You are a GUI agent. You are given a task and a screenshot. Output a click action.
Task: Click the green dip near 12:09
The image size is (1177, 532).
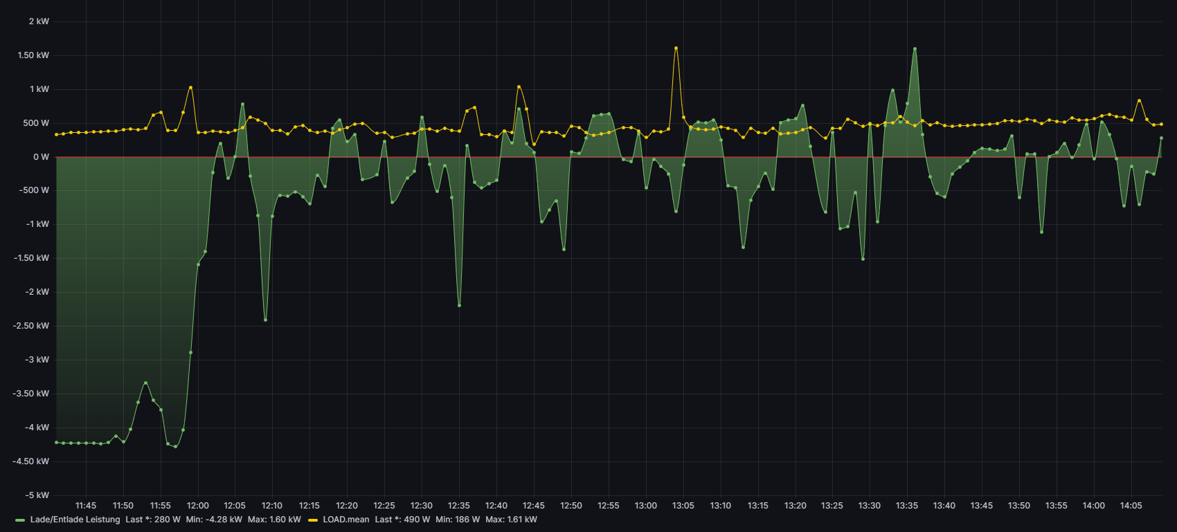click(265, 320)
